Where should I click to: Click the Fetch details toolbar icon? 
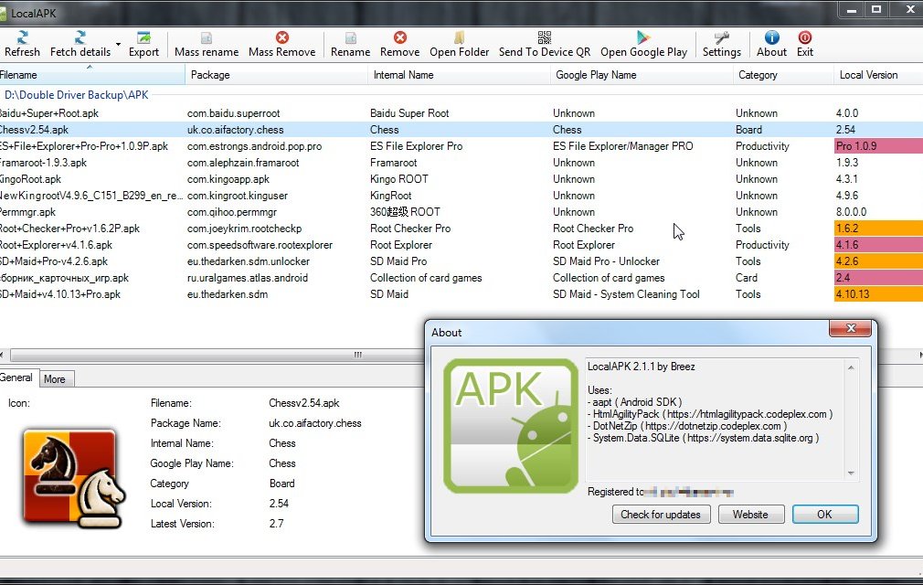point(80,37)
